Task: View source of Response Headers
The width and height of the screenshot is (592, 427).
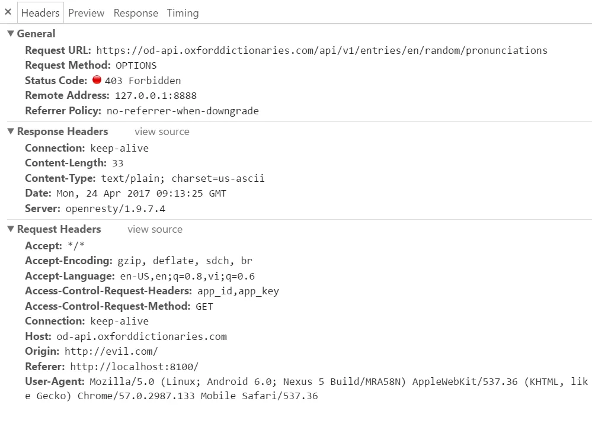Action: point(162,131)
